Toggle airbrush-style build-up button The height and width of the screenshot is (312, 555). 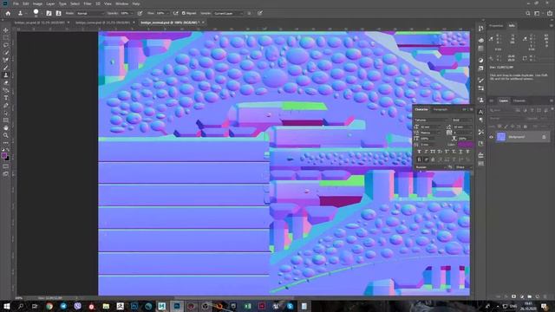tap(175, 13)
